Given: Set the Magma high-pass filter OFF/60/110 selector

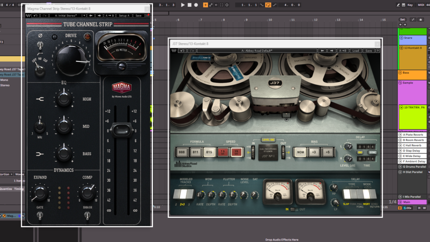Looking at the screenshot, I should (x=40, y=70).
